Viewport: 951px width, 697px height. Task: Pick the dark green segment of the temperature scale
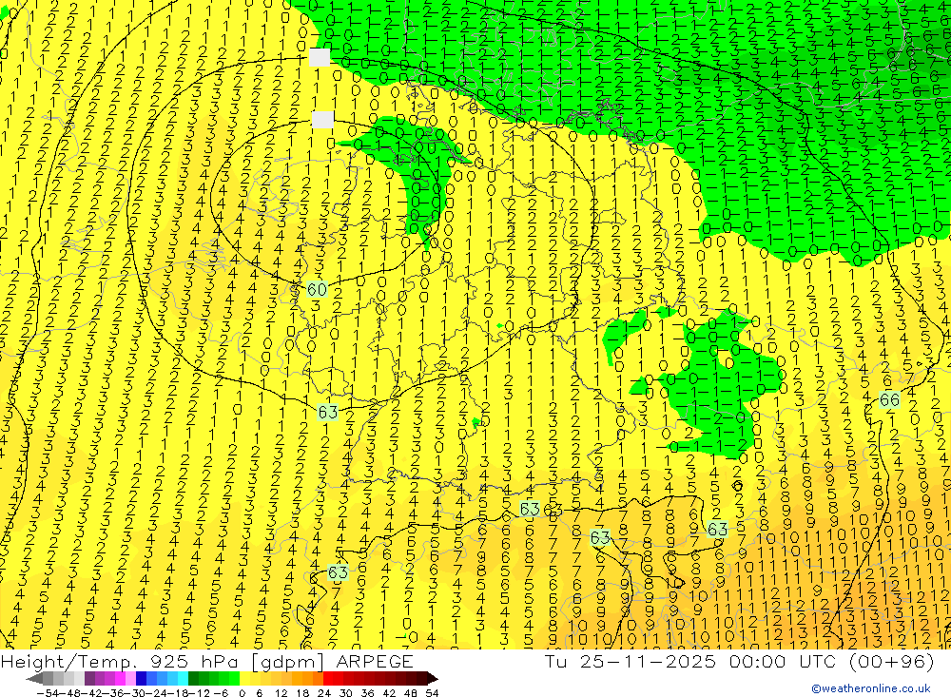click(x=193, y=678)
